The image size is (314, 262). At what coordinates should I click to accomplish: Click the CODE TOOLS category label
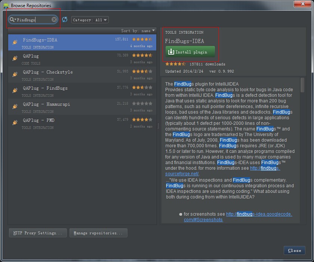point(31,64)
